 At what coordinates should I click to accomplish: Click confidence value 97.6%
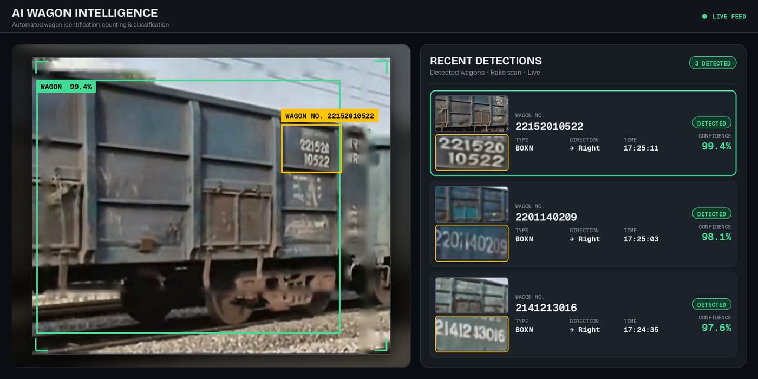[716, 328]
